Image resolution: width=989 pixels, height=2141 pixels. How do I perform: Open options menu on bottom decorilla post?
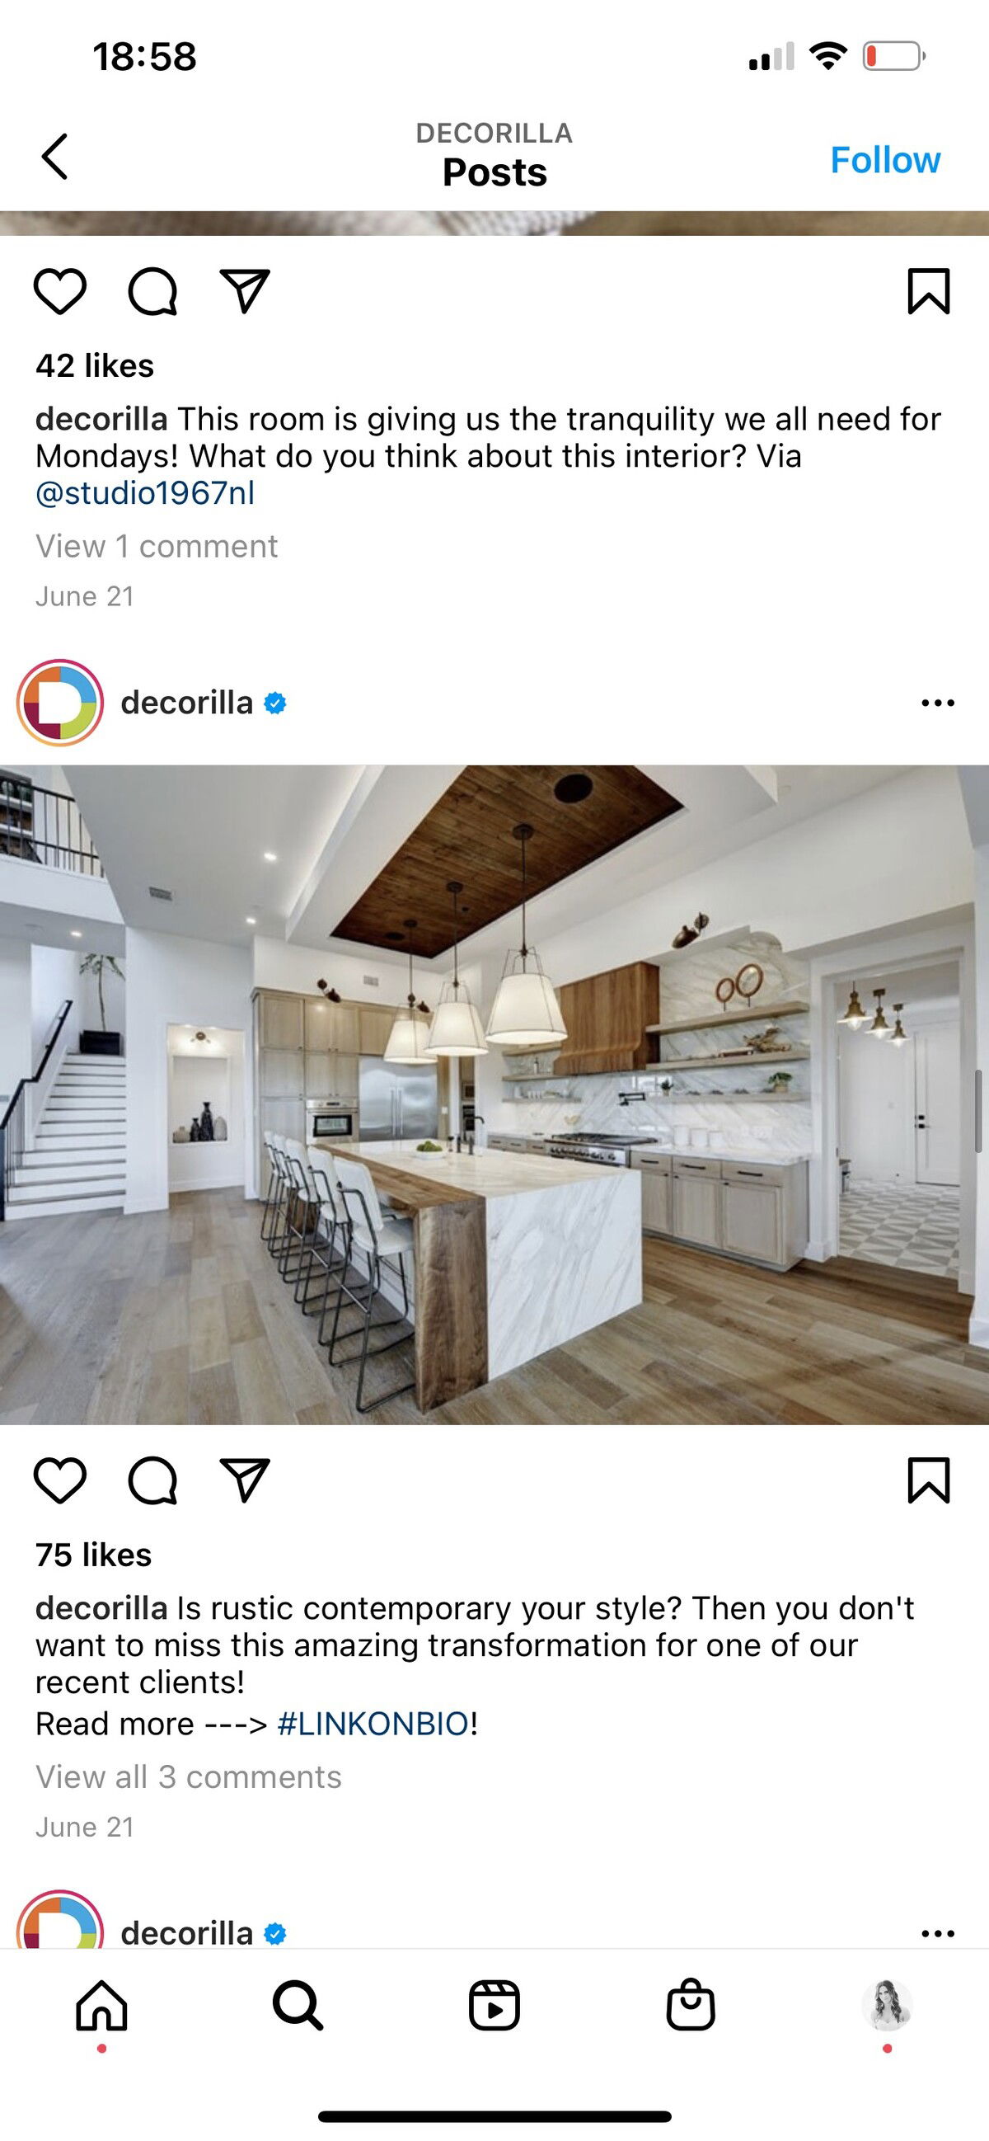[x=938, y=1933]
